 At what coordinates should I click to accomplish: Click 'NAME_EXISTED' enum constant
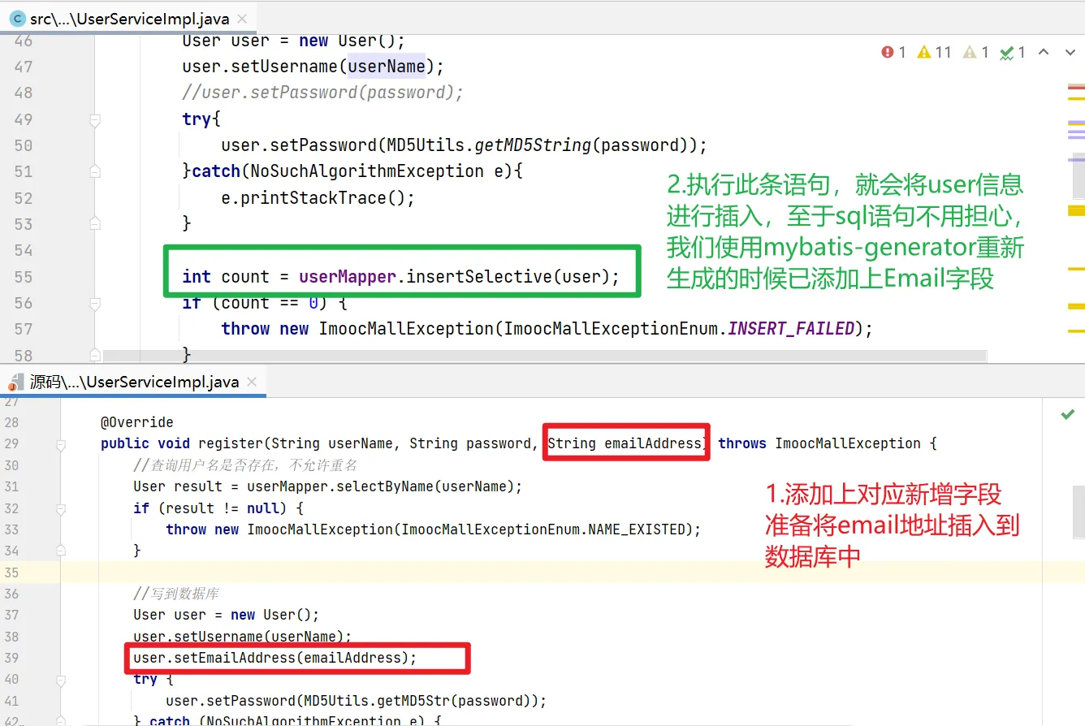pos(636,529)
